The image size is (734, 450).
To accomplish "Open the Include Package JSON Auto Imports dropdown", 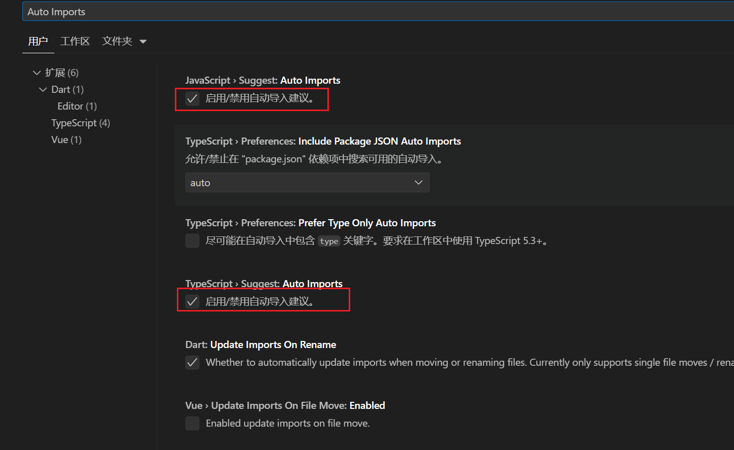I will click(308, 183).
